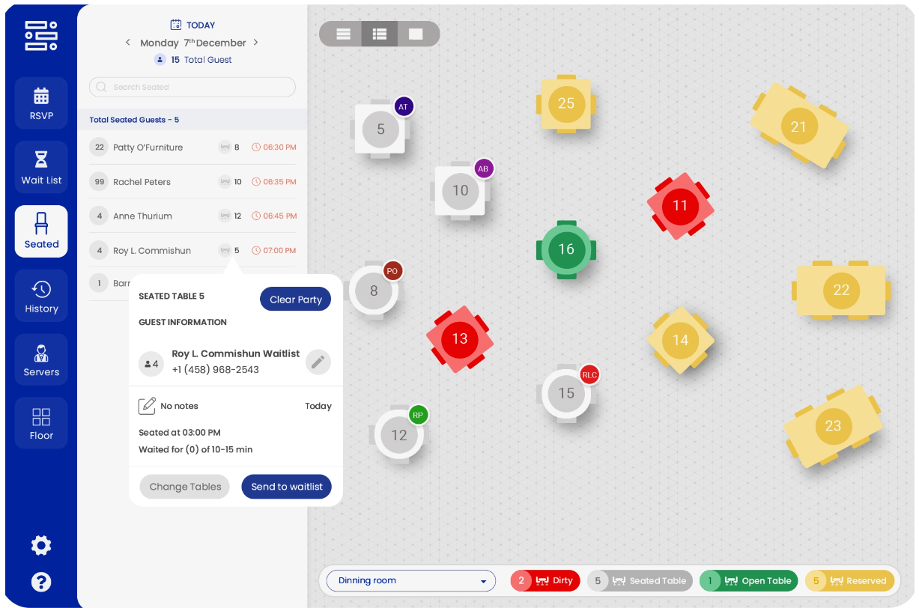Select seated table 5
The height and width of the screenshot is (608, 919).
(x=380, y=130)
